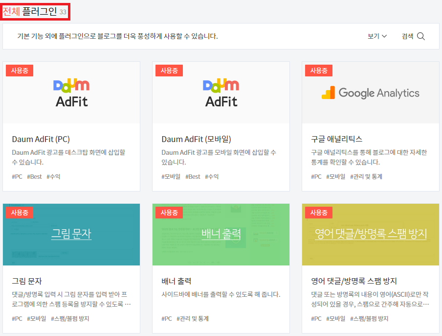Click #스팸/블펌 방지 tag under 영어 댓글 스팸 방지
The height and width of the screenshot is (336, 442).
point(369,319)
